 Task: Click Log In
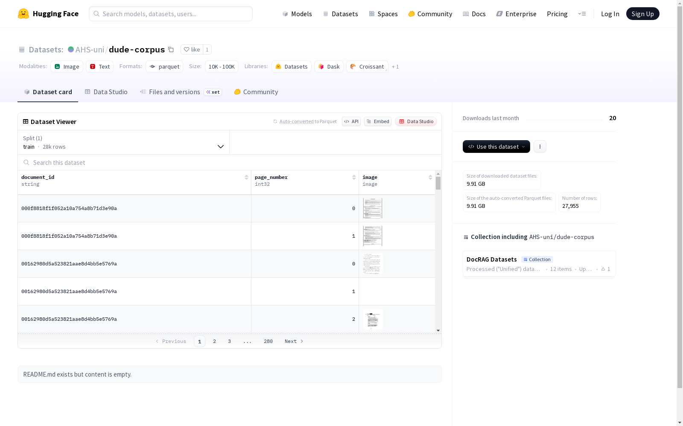coord(610,14)
